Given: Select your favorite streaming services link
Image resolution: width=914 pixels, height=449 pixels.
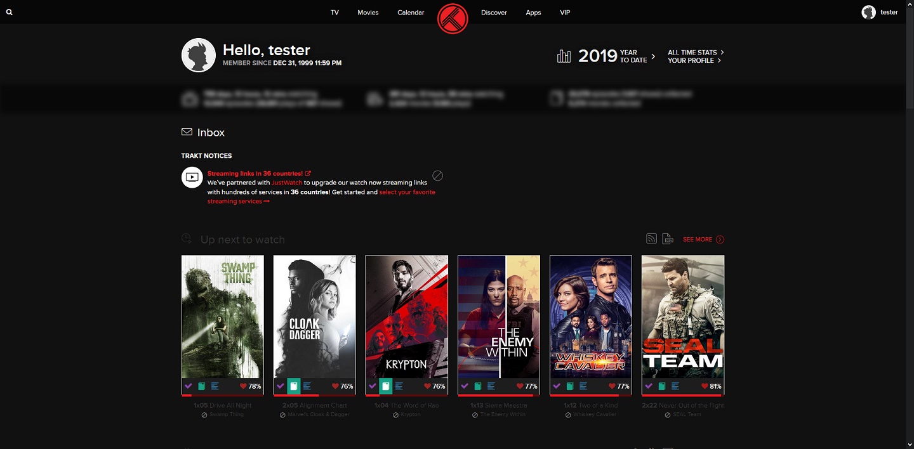Looking at the screenshot, I should click(321, 197).
